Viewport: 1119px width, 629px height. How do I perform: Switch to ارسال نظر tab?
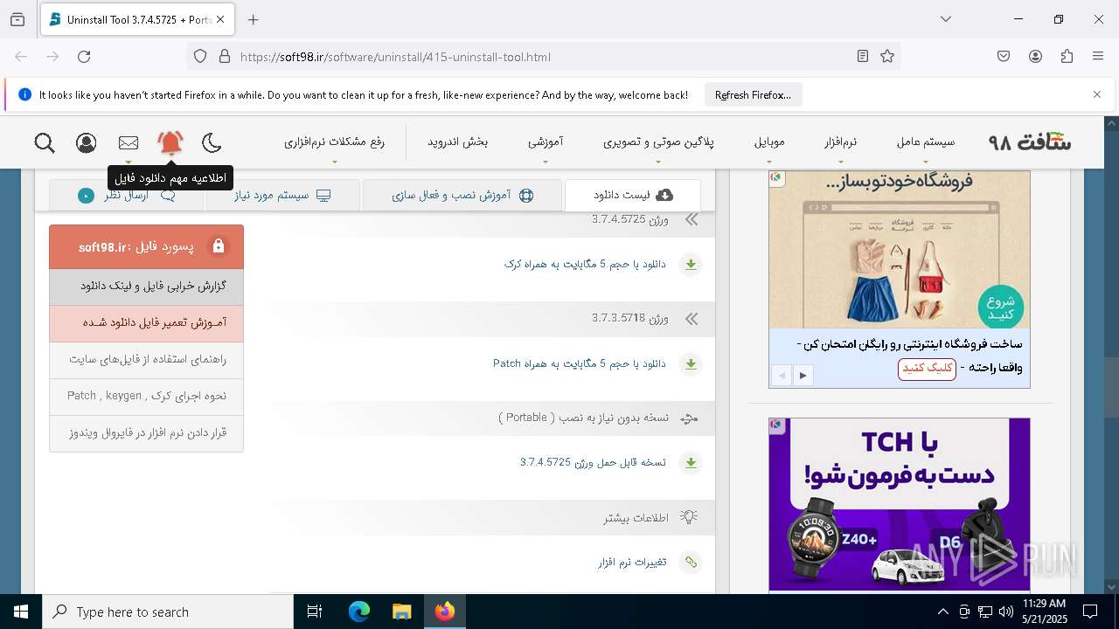coord(126,195)
